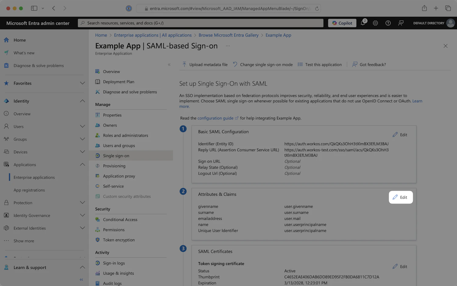The width and height of the screenshot is (457, 286).
Task: Click the Token encryption shield icon
Action: [97, 240]
